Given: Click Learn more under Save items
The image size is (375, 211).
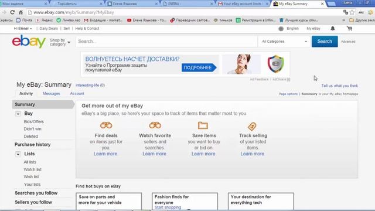Looking at the screenshot, I should (x=203, y=154).
